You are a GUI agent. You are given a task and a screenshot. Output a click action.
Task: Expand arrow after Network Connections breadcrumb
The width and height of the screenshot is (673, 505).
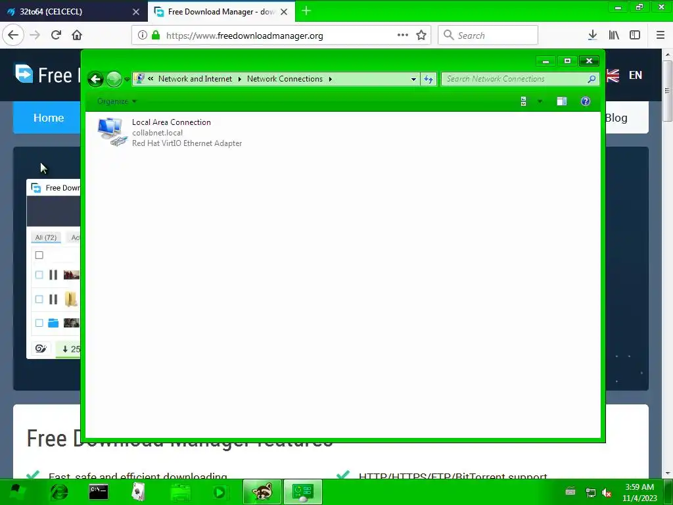330,79
